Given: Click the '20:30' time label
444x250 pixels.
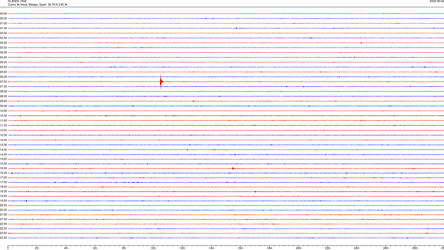Looking at the screenshot, I should click(3, 210).
